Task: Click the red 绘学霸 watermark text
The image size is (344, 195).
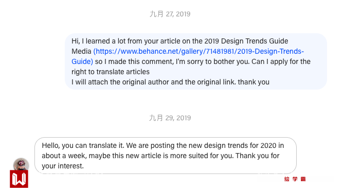Action: [x=295, y=179]
